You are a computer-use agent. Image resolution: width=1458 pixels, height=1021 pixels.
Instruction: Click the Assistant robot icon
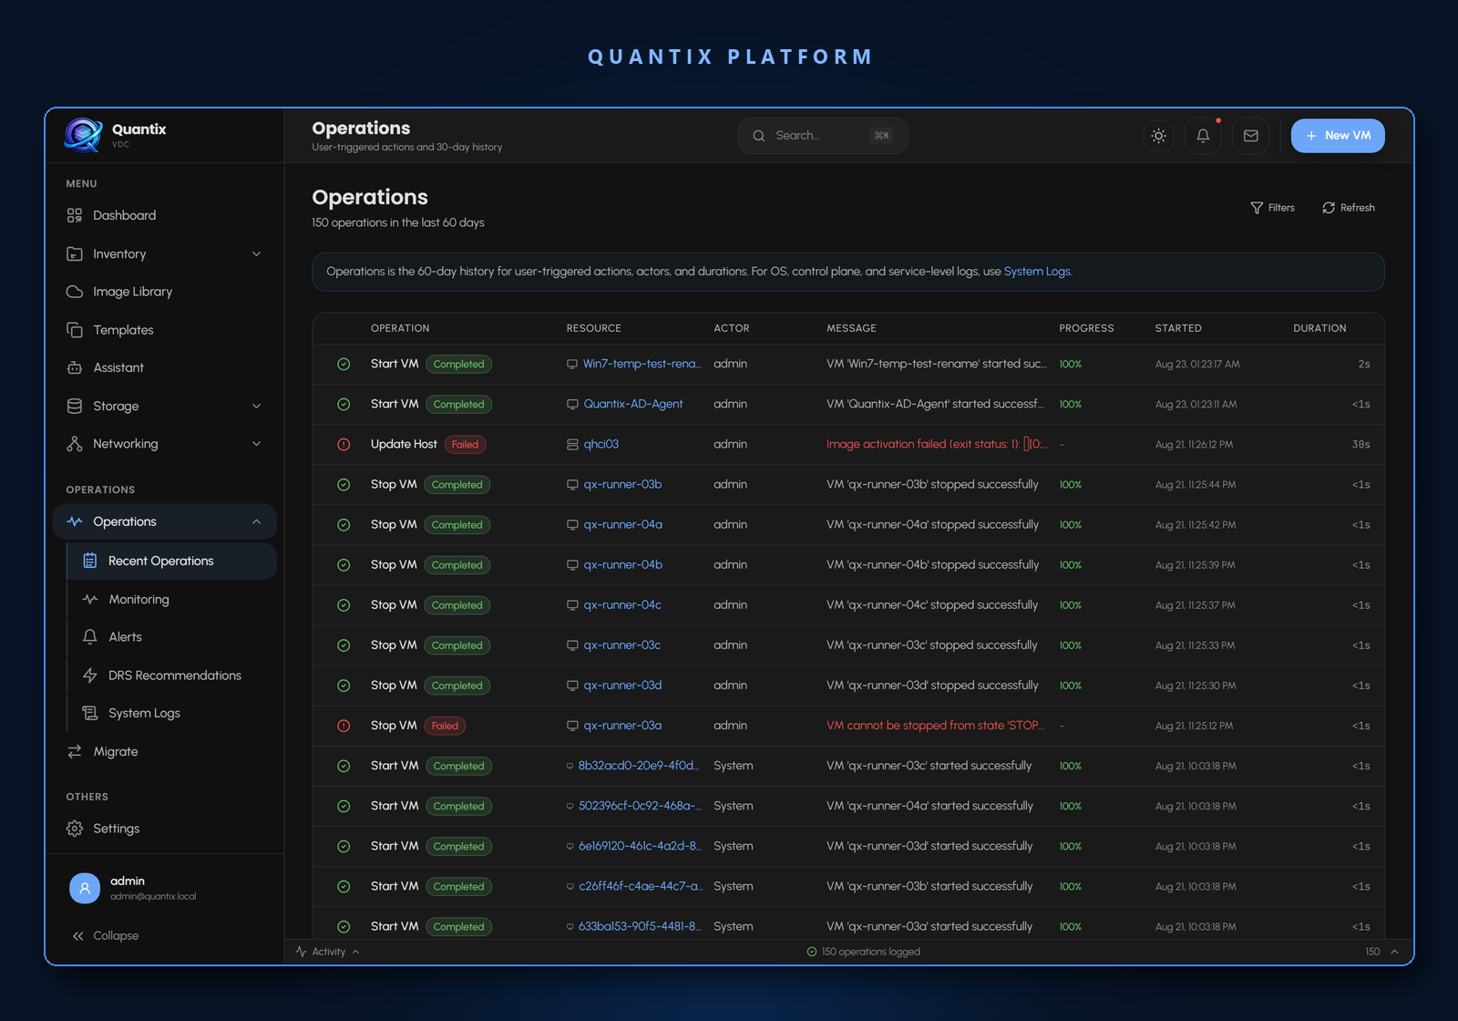coord(75,367)
